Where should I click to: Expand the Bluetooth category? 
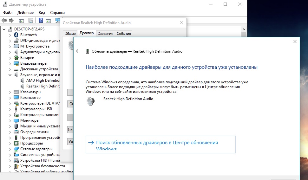[10, 35]
